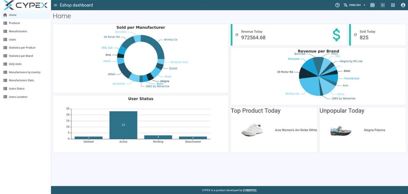Screen dimensions: 408x194
Task: Click the BEARPAW label in donut chart
Action: pyautogui.click(x=119, y=84)
